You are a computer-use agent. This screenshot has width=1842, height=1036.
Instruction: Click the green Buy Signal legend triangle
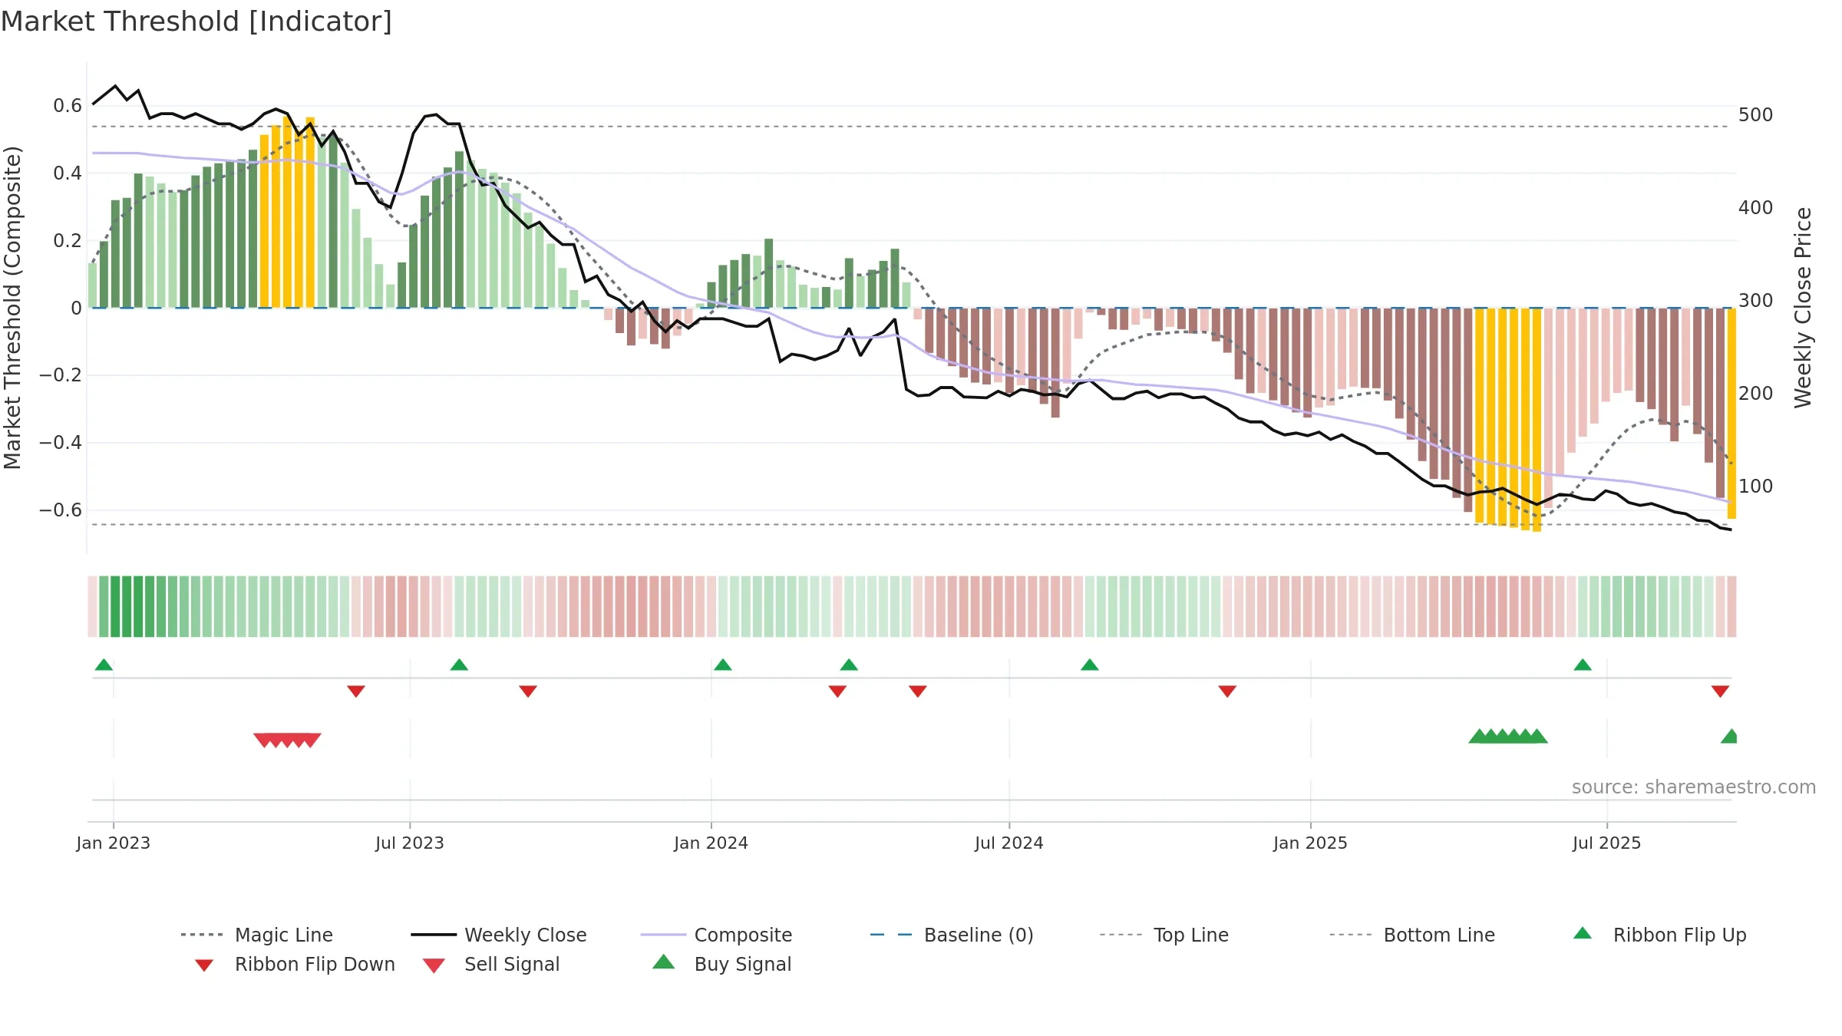coord(664,962)
